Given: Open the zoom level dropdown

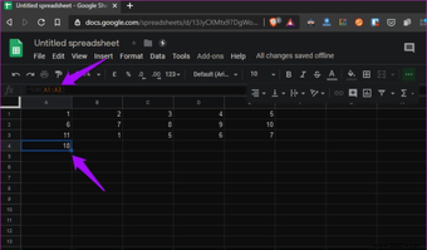Looking at the screenshot, I should (93, 74).
